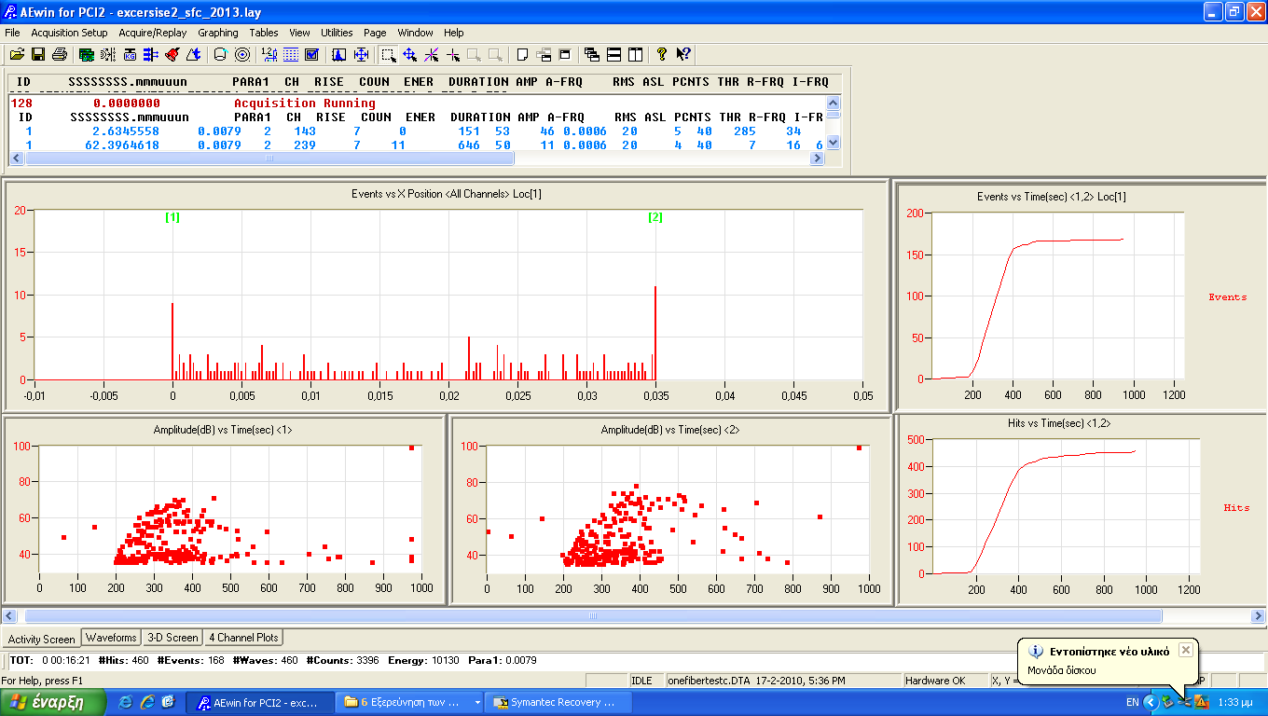1268x716 pixels.
Task: Open a layout file with folder icon
Action: tap(17, 54)
